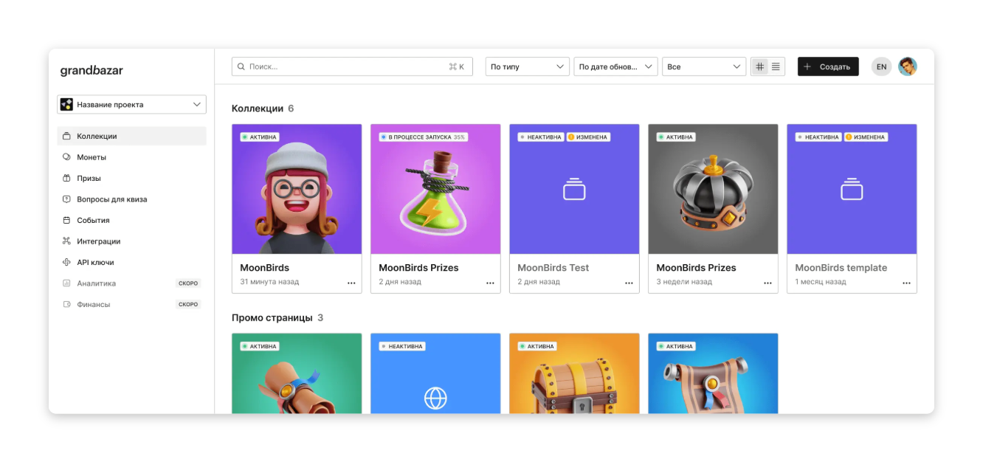Click the '31 минута назад' timestamp
Viewport: 983px width, 462px height.
click(269, 282)
